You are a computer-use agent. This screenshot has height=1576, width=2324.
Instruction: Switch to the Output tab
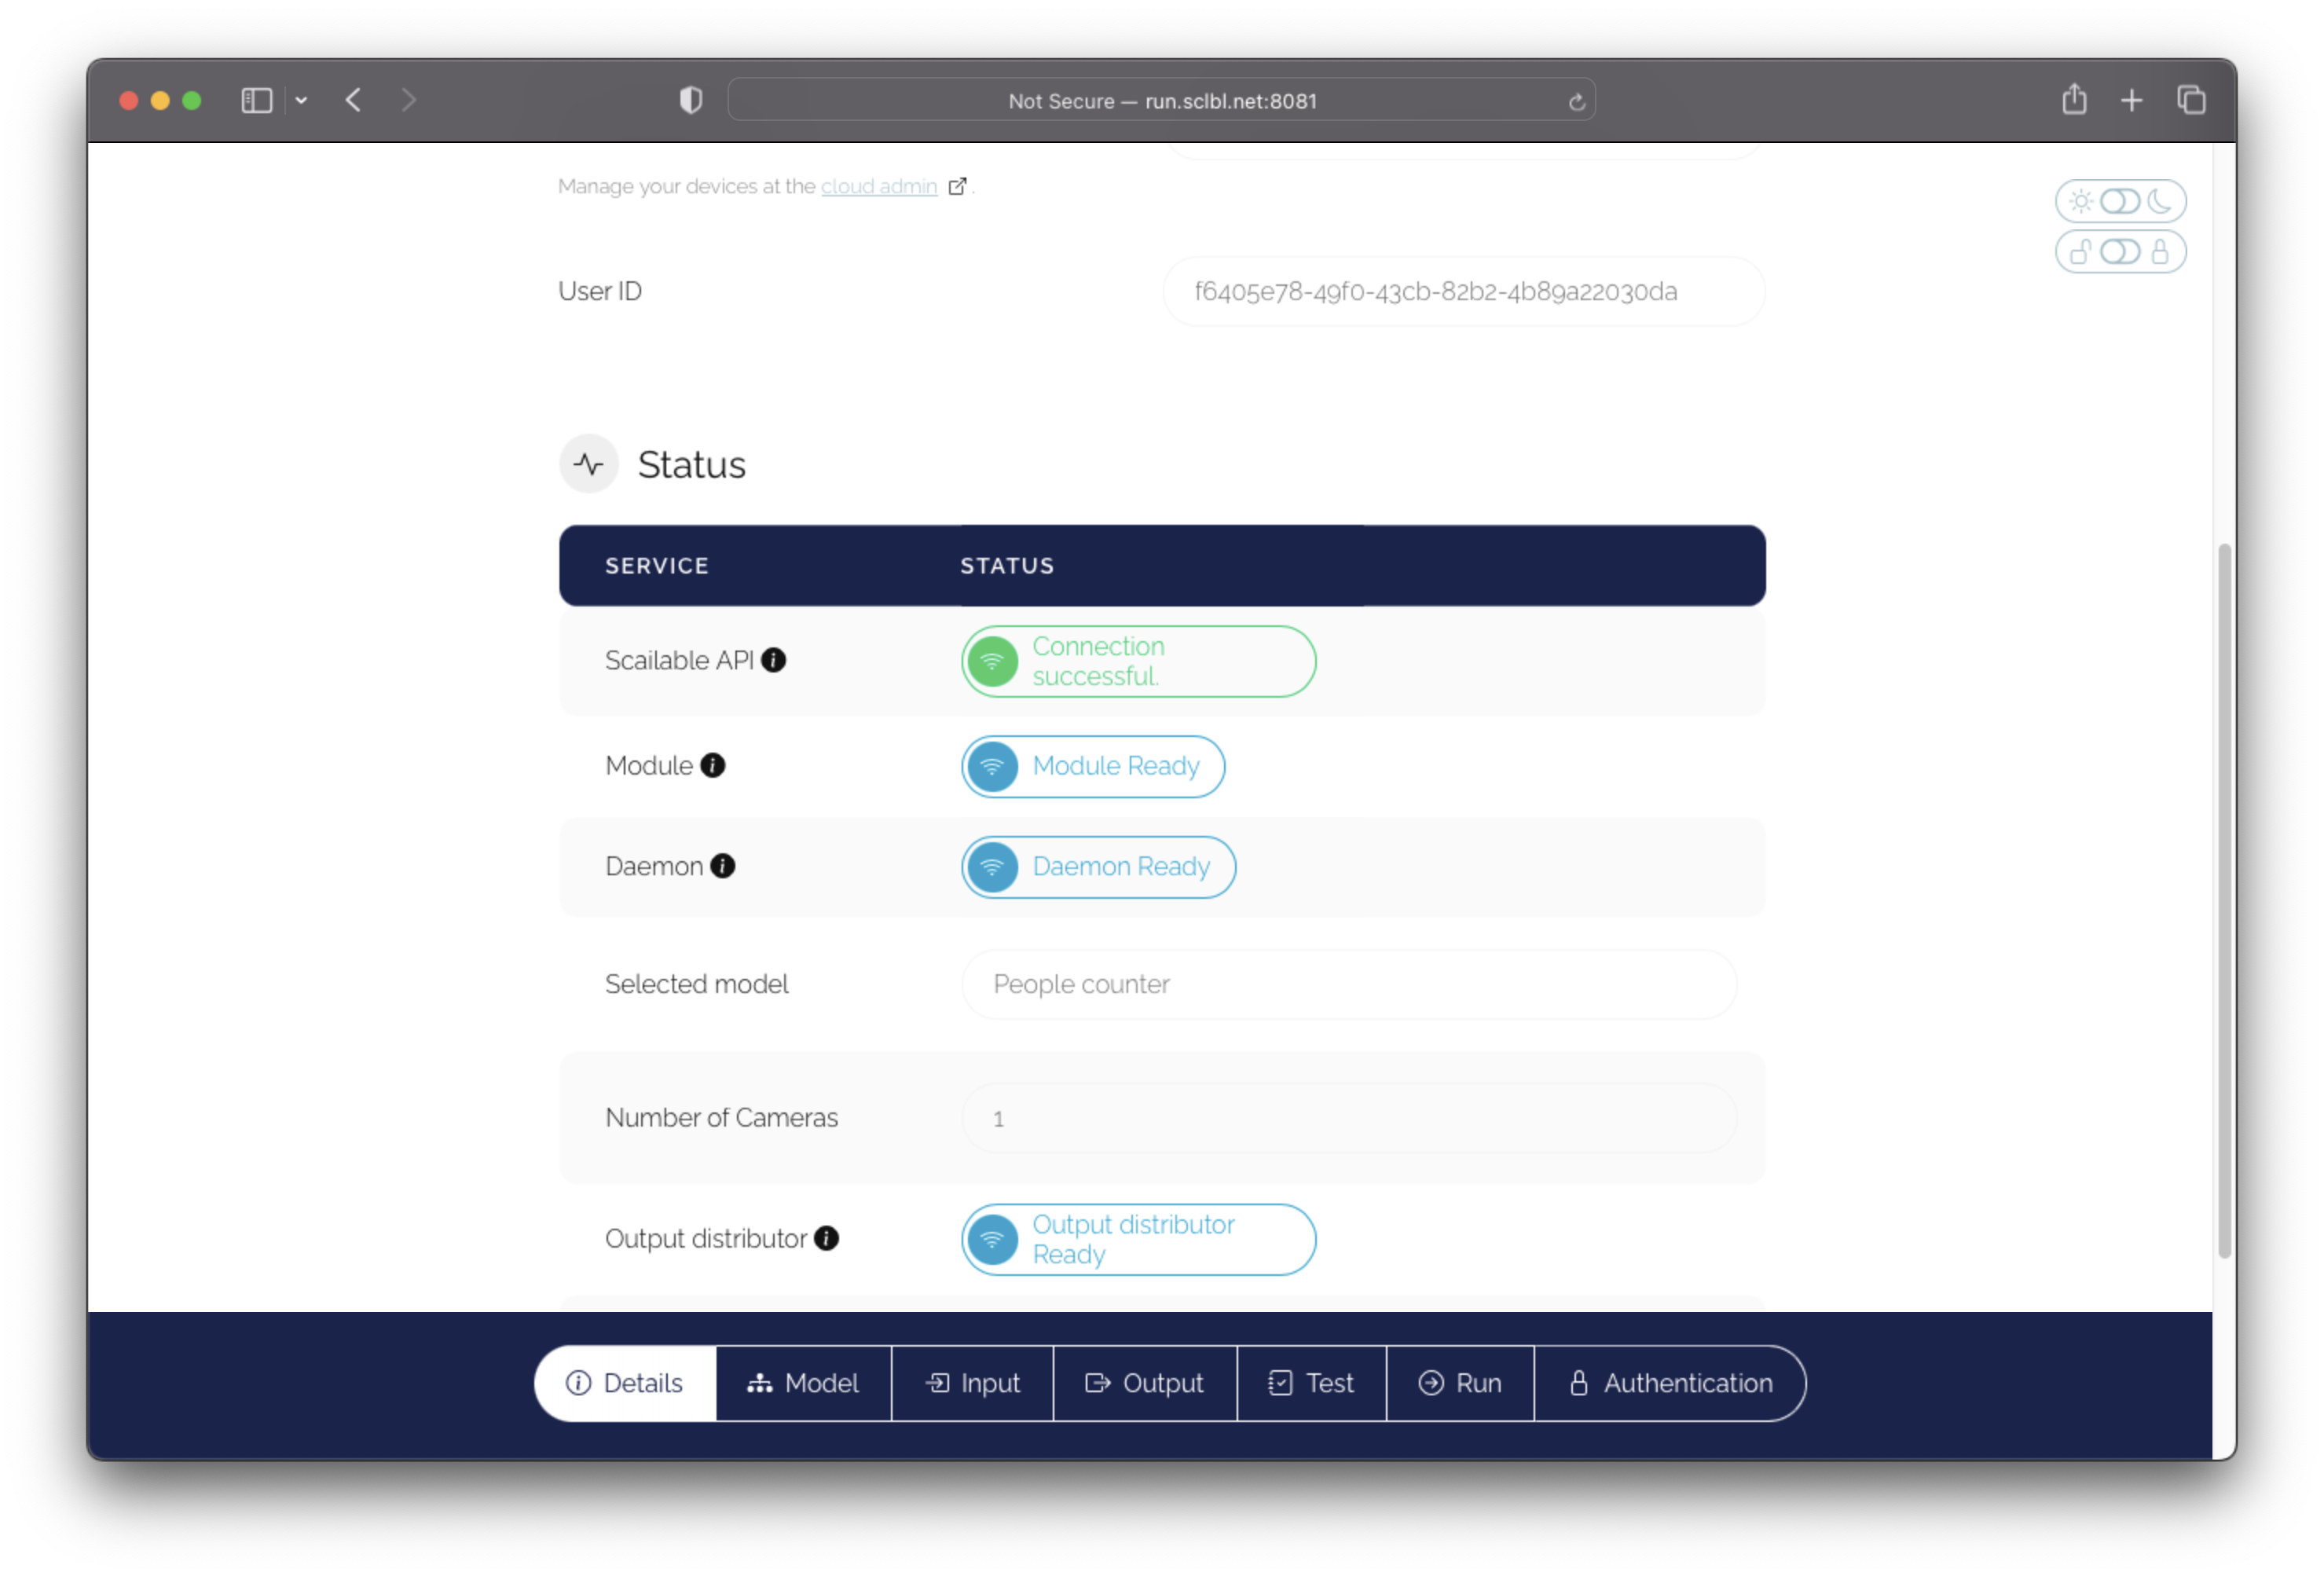(x=1145, y=1383)
